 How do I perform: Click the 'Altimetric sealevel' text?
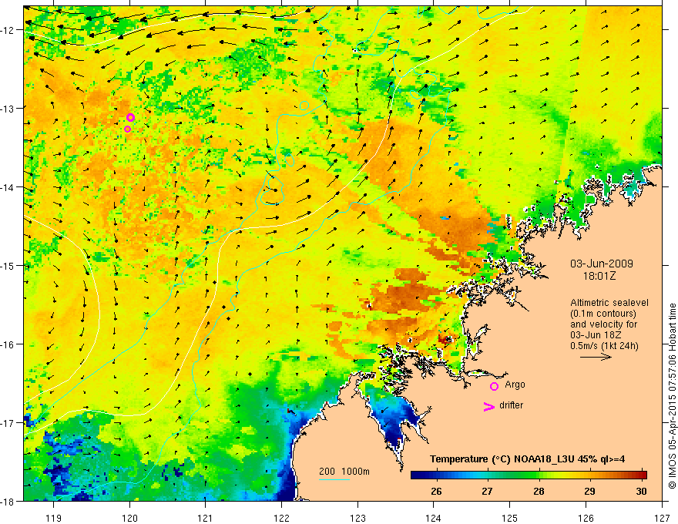pyautogui.click(x=609, y=303)
